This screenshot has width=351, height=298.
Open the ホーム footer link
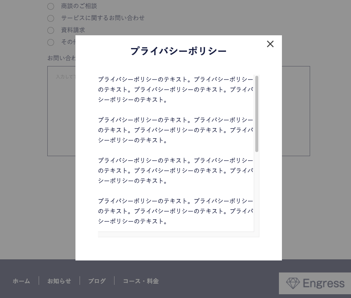point(21,281)
